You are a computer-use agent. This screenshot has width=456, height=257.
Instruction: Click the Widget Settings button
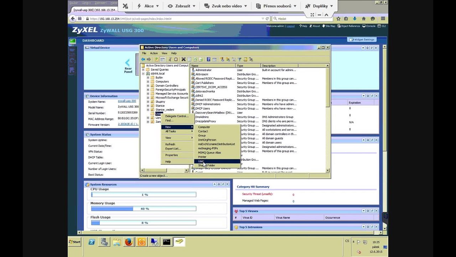click(x=362, y=40)
